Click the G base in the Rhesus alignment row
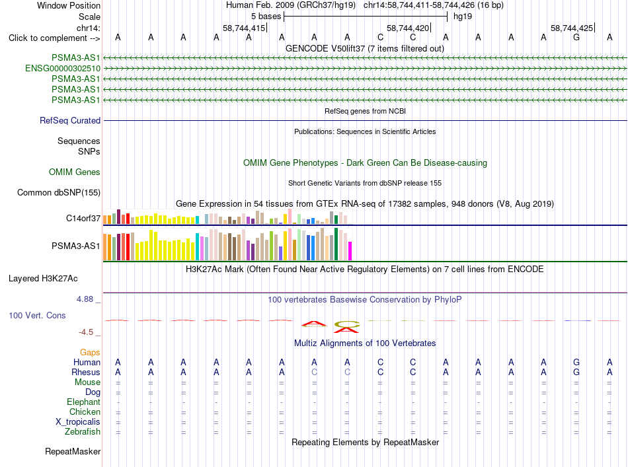This screenshot has width=628, height=467. point(576,372)
